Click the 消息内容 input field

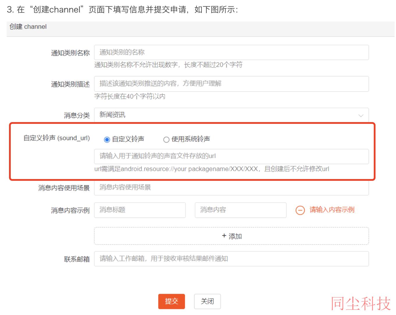pyautogui.click(x=240, y=210)
